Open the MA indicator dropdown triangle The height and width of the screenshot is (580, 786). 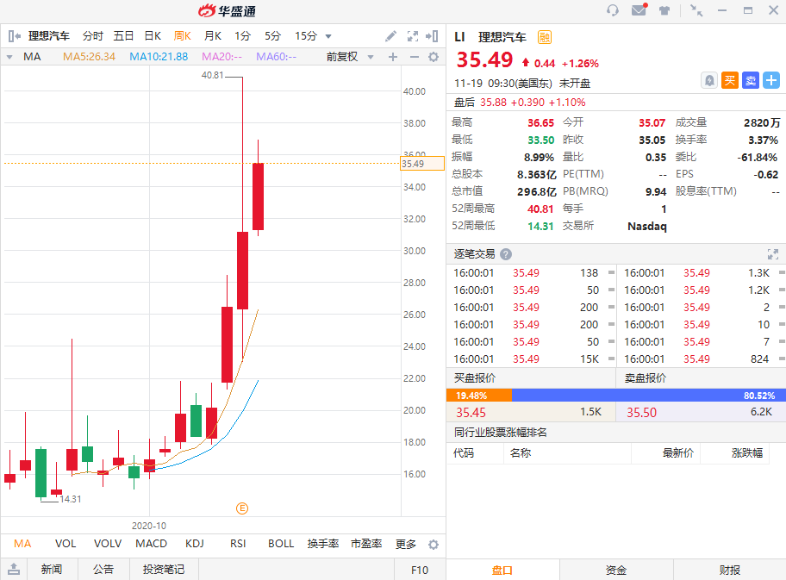click(x=9, y=57)
